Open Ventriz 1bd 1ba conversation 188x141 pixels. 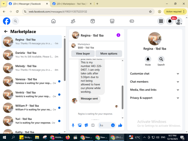click(32, 94)
